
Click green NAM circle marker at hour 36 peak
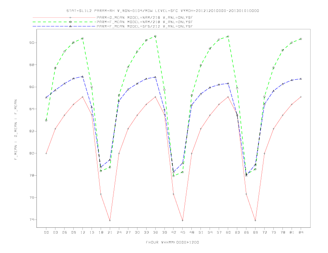click(x=155, y=36)
